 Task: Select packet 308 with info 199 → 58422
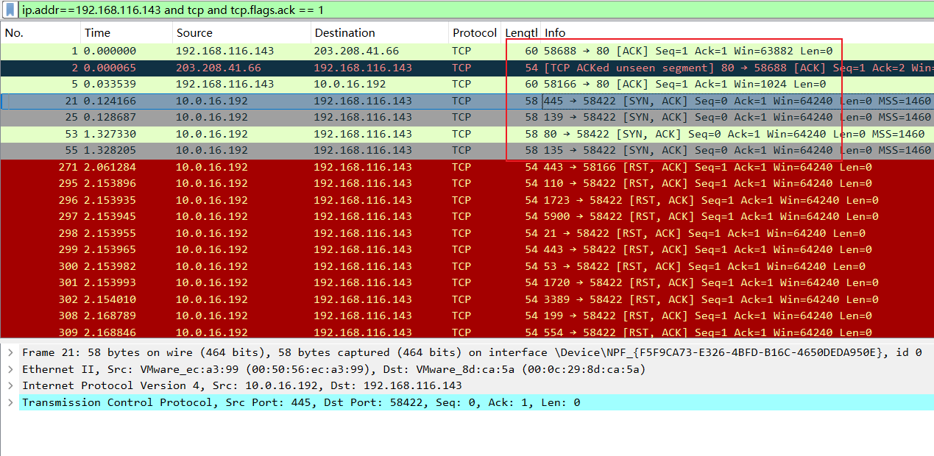pyautogui.click(x=467, y=316)
